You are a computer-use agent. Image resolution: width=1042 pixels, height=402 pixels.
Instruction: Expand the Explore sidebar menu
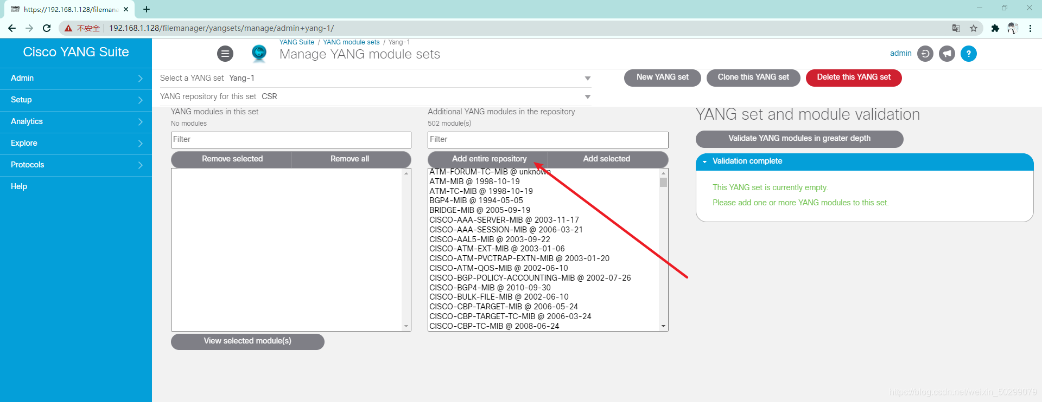[76, 143]
